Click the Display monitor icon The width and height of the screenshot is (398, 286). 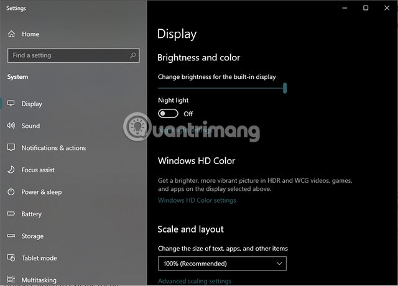coord(11,104)
